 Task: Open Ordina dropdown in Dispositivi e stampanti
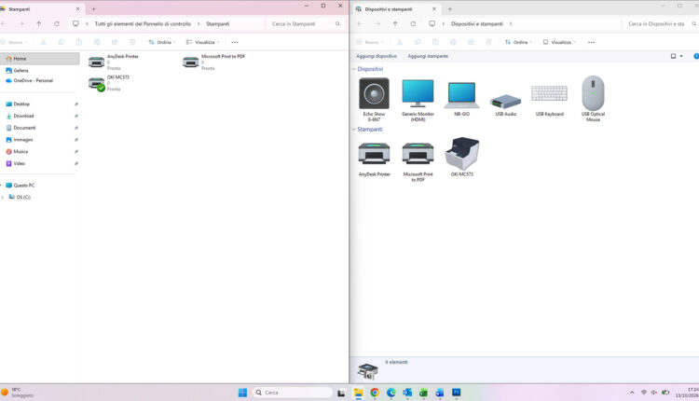[x=518, y=42]
